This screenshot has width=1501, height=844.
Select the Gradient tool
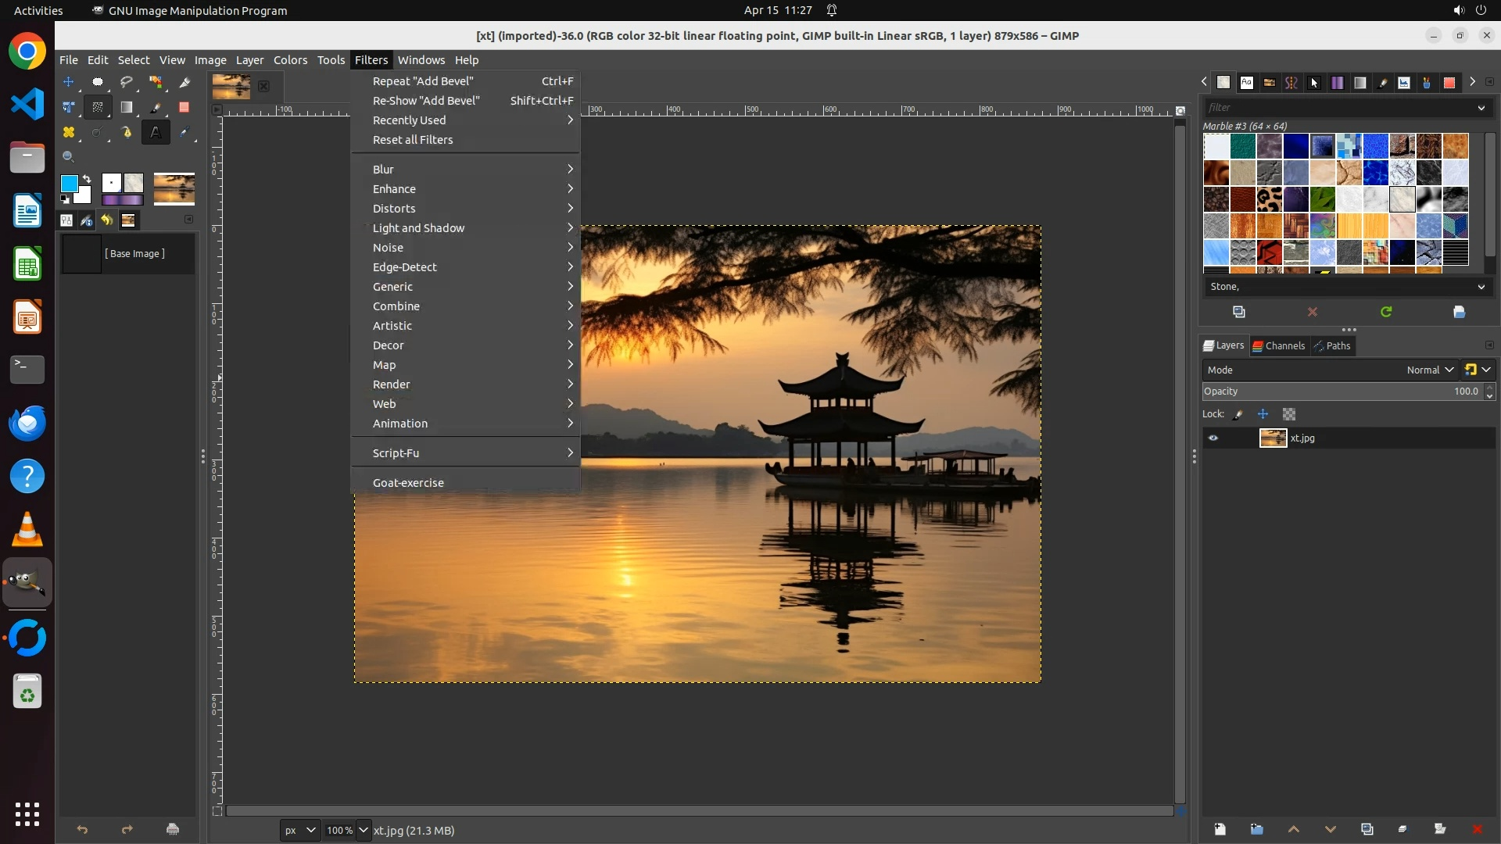point(126,108)
